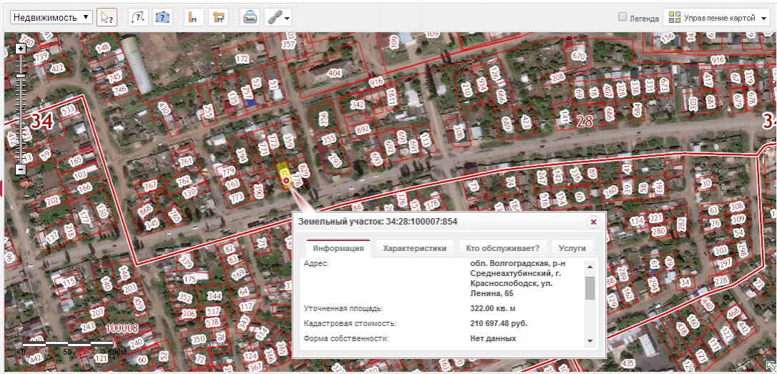Activate the identify-along-line query tool

[138, 16]
